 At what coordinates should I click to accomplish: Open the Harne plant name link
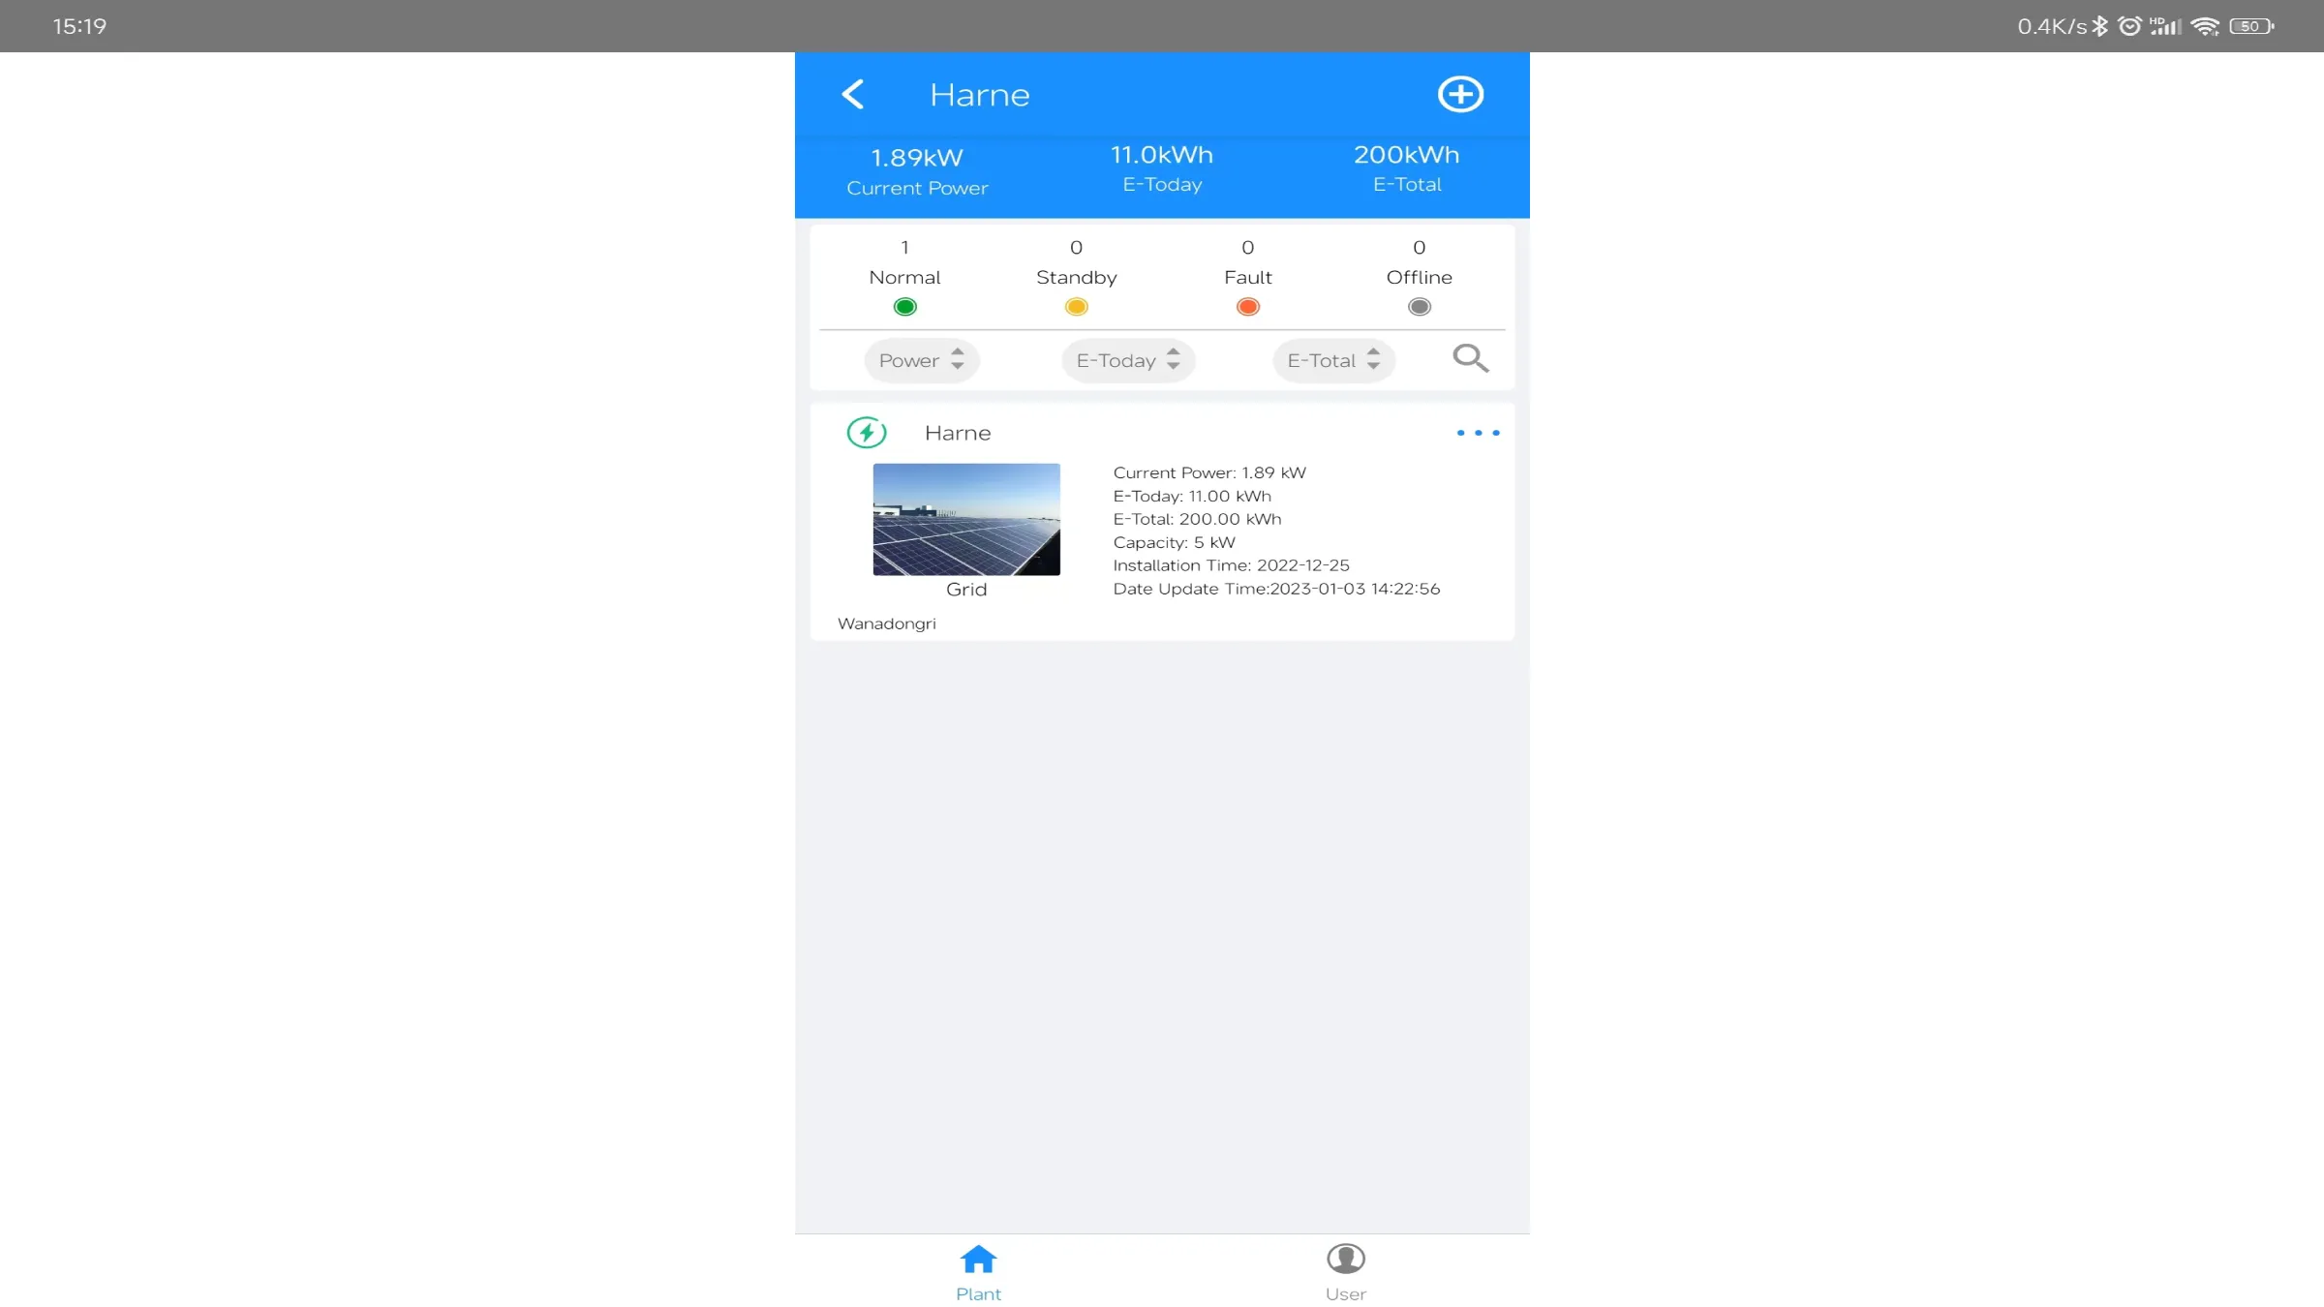tap(957, 433)
